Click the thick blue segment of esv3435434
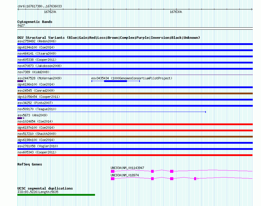The image size is (261, 206). coord(116,81)
